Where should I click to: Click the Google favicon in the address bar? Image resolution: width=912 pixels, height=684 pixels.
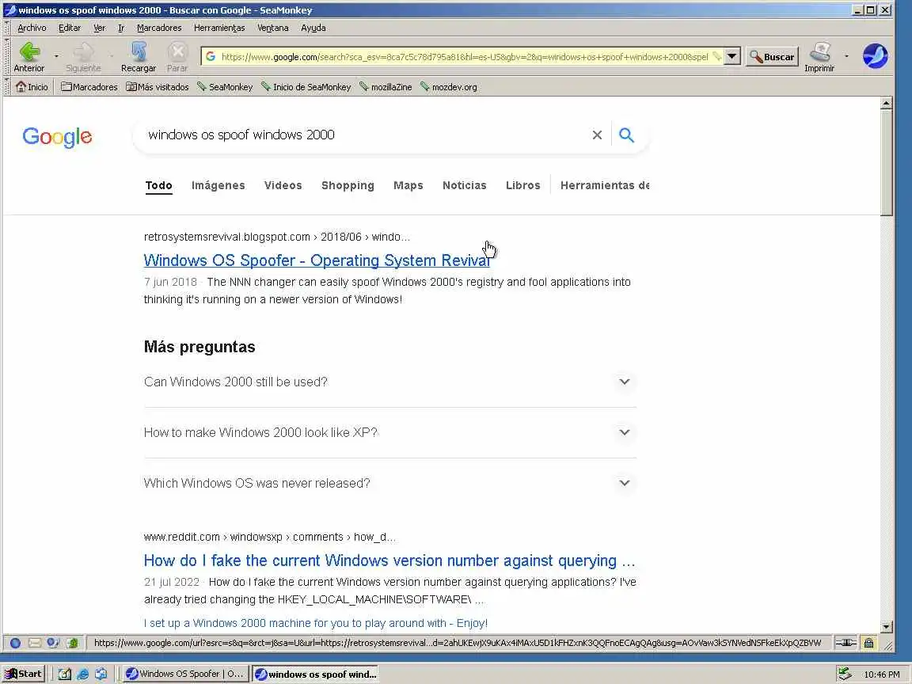[x=211, y=56]
